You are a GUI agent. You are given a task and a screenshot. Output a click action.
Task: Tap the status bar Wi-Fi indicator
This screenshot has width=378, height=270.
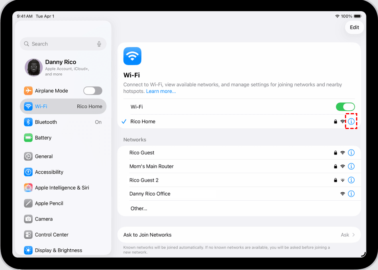(x=337, y=16)
